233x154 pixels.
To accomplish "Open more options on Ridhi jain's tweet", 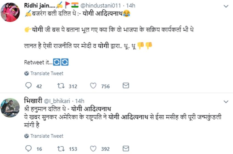I will [226, 6].
